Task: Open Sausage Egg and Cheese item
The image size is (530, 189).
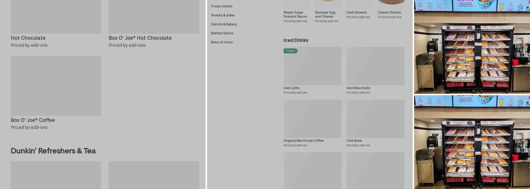Action: point(325,14)
